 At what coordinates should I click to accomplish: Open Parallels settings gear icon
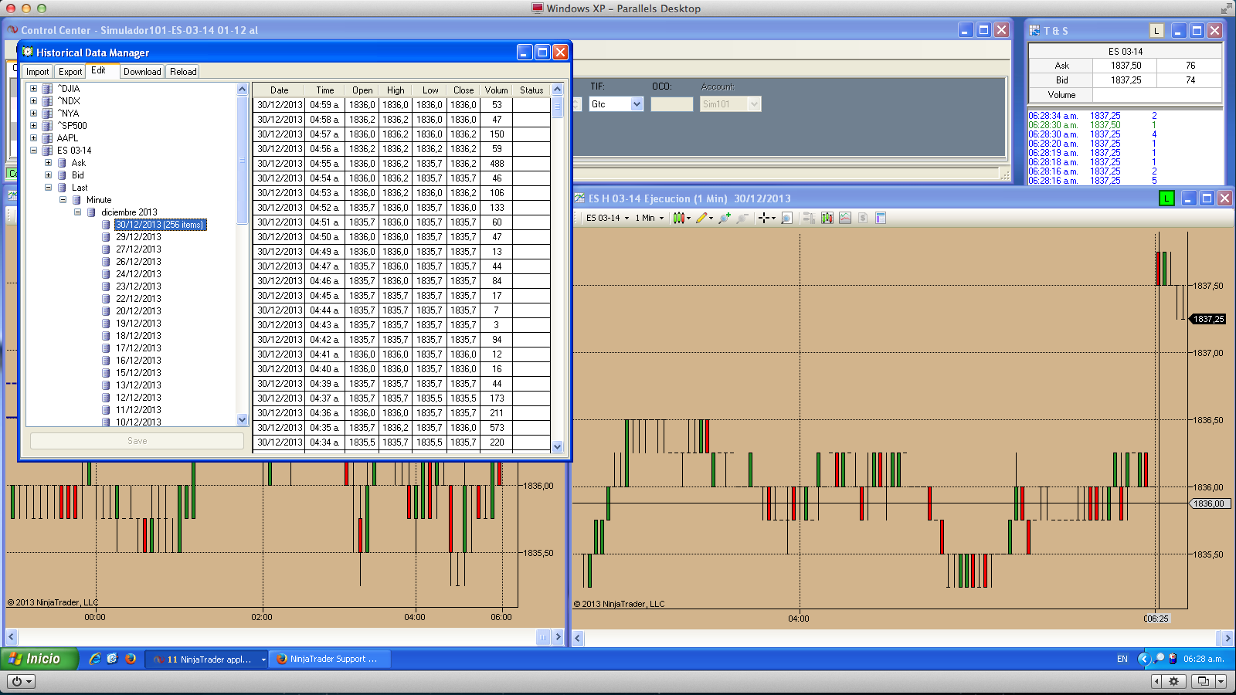pyautogui.click(x=1174, y=681)
